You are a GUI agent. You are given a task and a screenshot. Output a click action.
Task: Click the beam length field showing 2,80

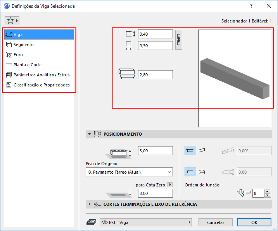[x=155, y=75]
